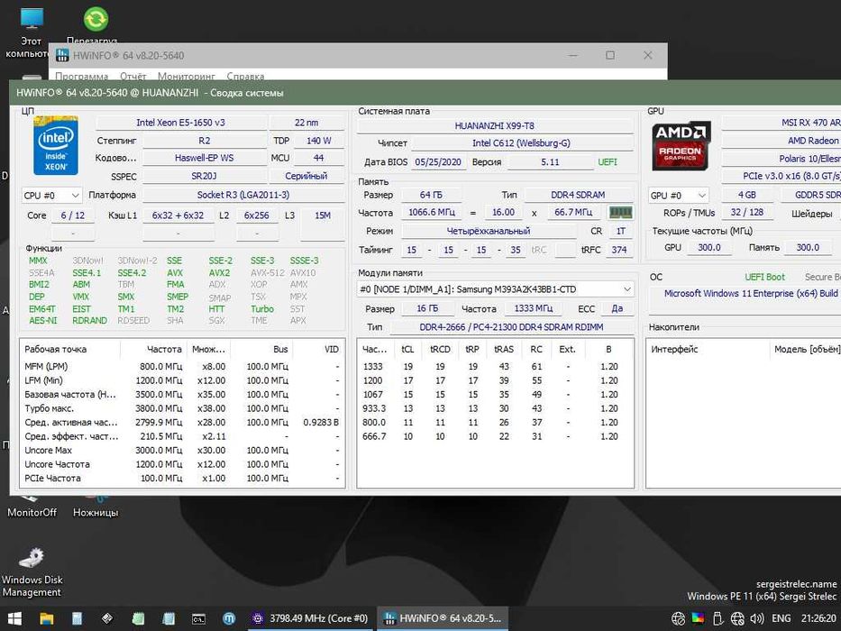Click the 'Серийный' field
This screenshot has height=631, width=841.
coord(306,176)
